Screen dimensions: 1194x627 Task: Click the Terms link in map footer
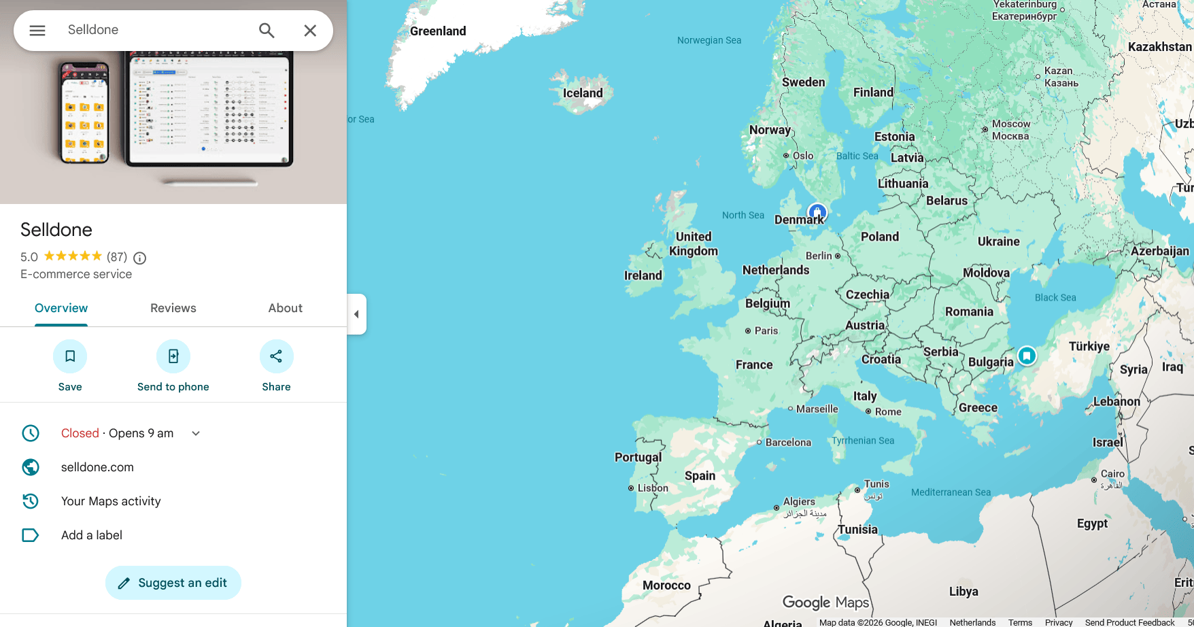(1020, 622)
